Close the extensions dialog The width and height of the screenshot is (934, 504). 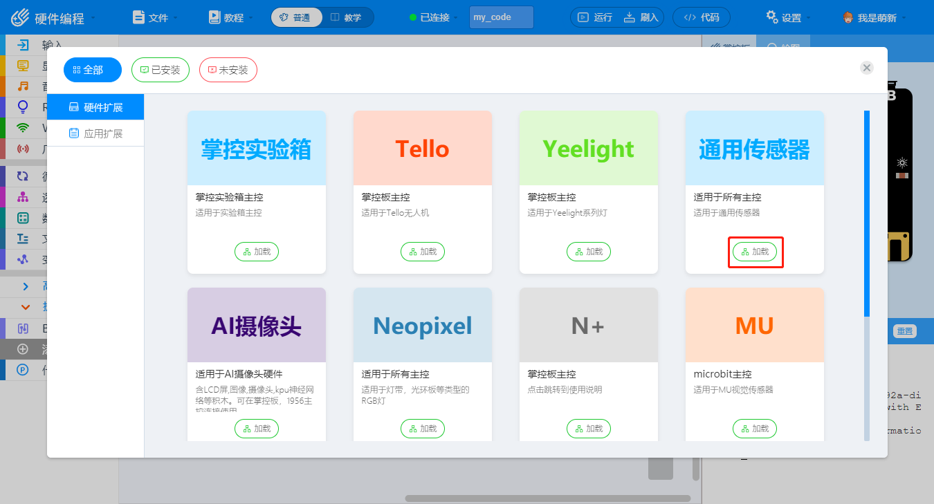tap(867, 68)
